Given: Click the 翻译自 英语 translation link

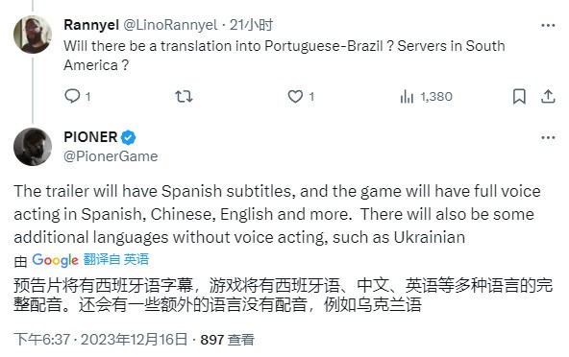Looking at the screenshot, I should click(116, 259).
